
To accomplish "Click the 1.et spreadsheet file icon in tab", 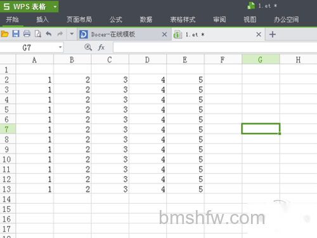I will [178, 34].
